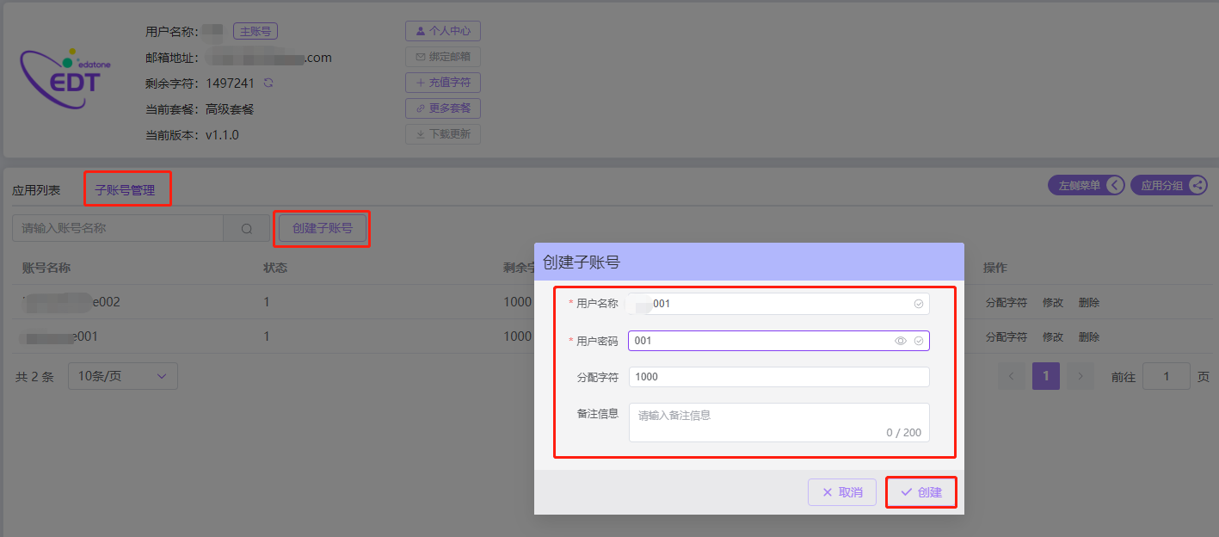Switch to the 应用列表 tab

point(36,190)
